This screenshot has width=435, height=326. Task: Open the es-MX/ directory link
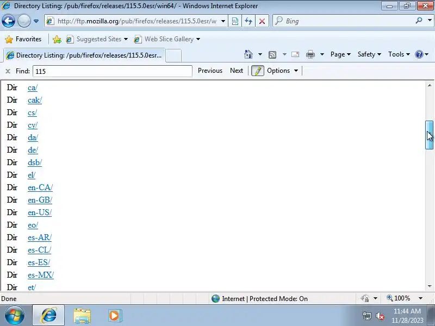[x=40, y=275]
